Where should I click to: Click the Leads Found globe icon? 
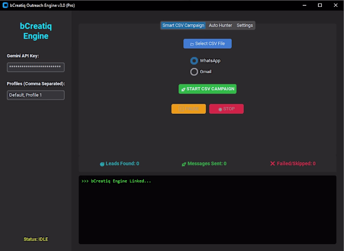tap(102, 164)
